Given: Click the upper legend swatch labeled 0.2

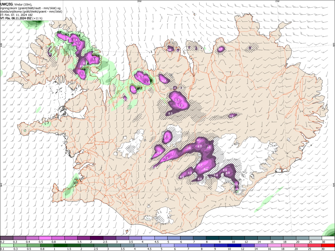Looking at the screenshot, I should click(x=7, y=238).
